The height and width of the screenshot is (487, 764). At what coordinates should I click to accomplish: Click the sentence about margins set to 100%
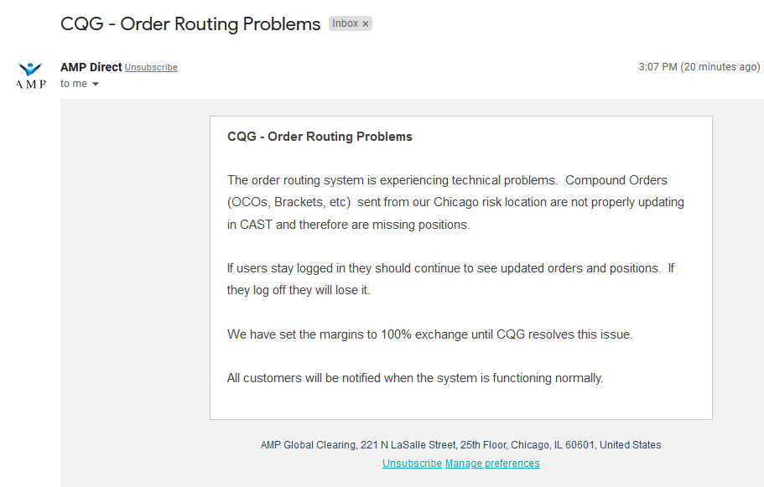pos(429,334)
